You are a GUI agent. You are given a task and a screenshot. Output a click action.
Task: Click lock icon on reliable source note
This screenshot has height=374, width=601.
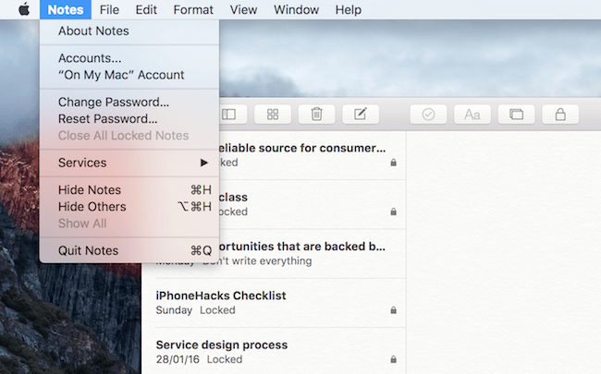393,163
